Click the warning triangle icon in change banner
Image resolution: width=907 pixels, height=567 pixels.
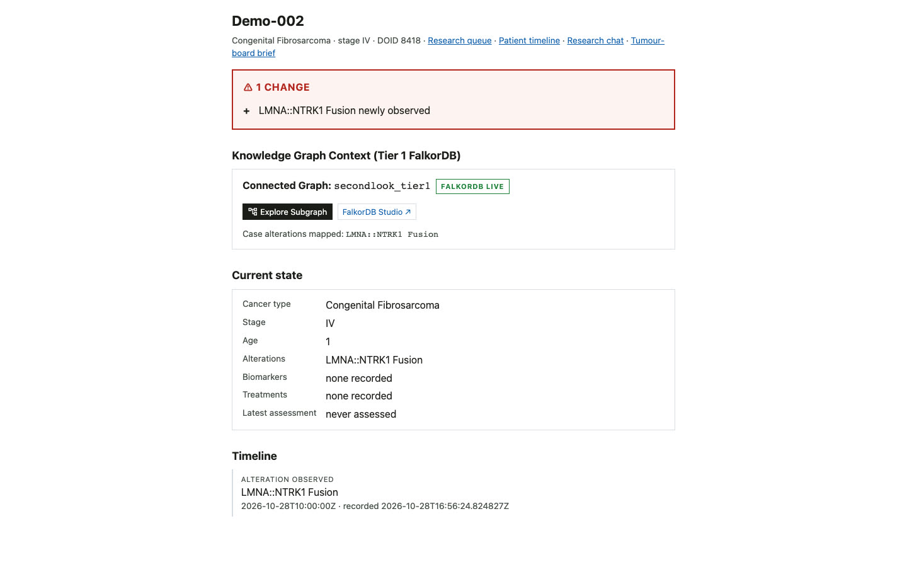click(248, 88)
